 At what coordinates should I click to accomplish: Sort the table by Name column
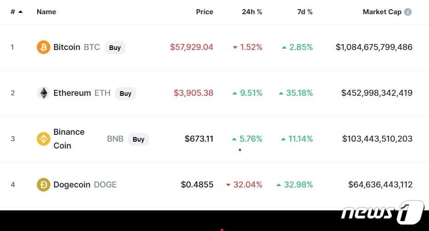tap(46, 12)
